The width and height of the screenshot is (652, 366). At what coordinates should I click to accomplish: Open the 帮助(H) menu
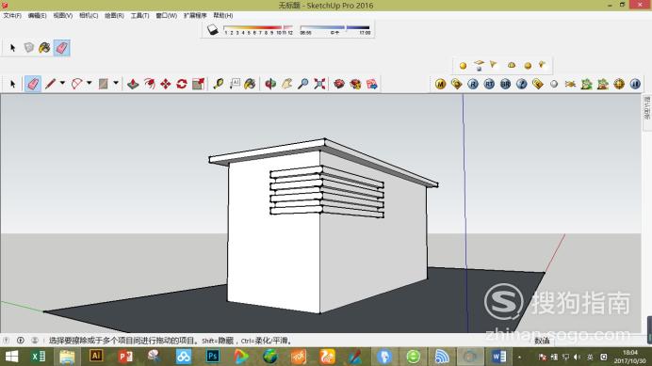(x=223, y=15)
